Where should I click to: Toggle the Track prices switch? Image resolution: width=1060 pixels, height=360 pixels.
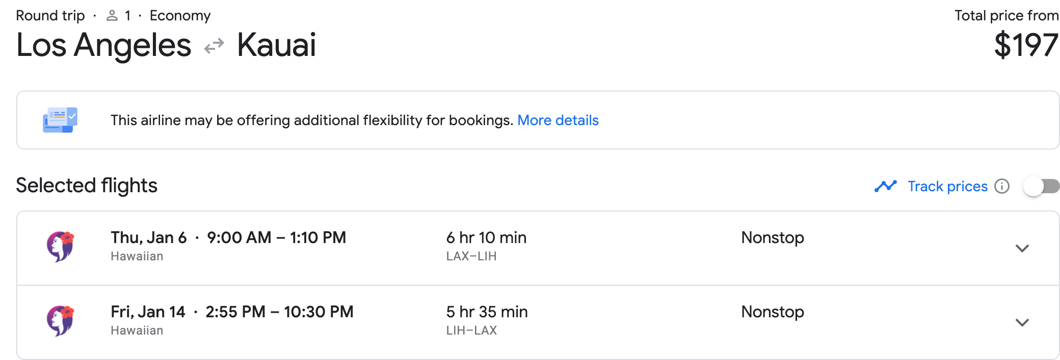point(1042,186)
